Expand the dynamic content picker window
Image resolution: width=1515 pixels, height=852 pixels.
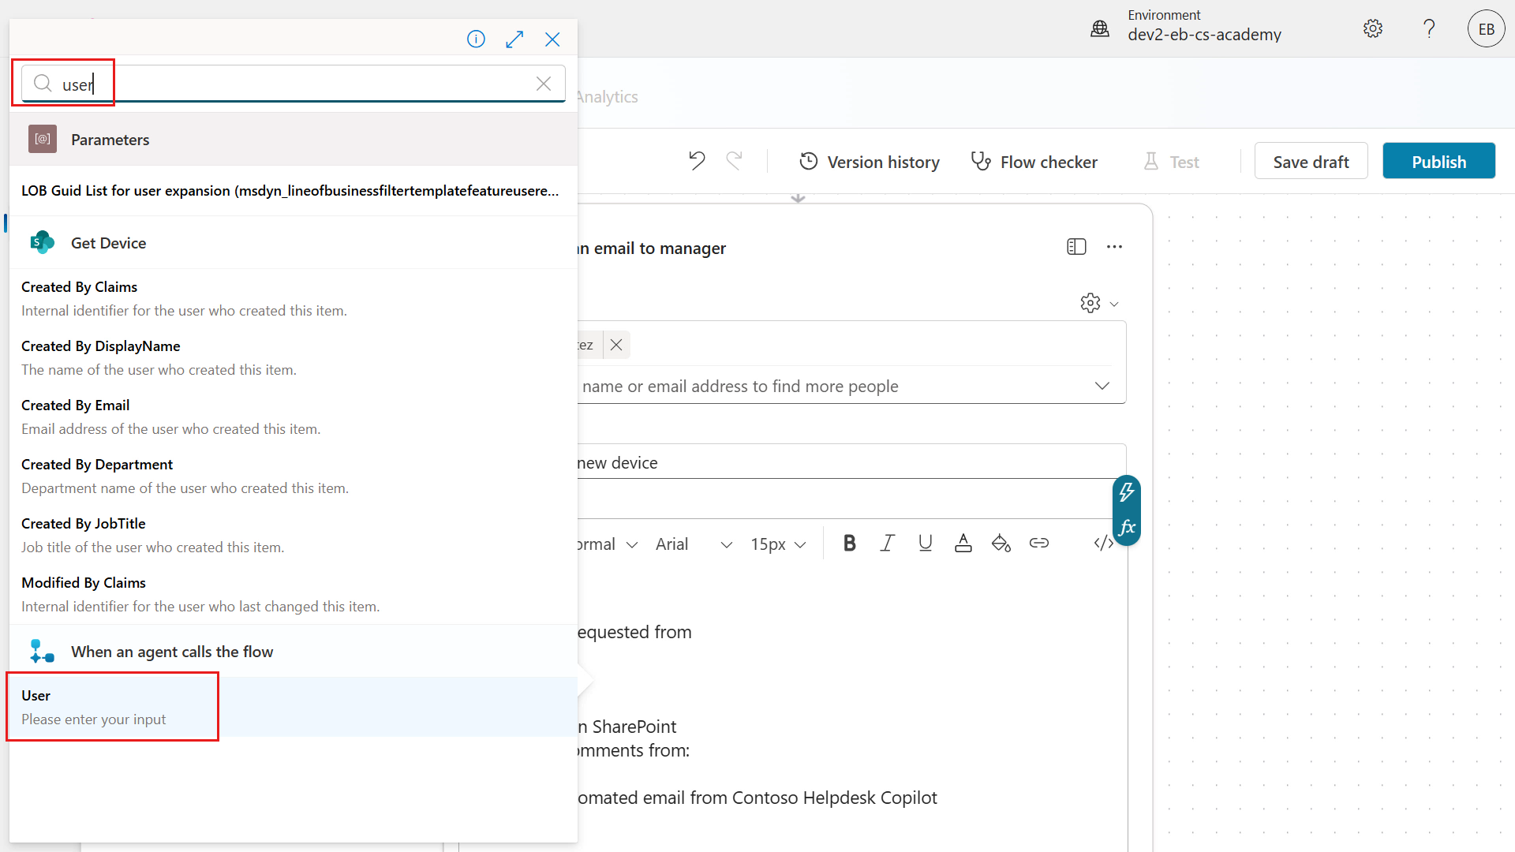coord(514,39)
